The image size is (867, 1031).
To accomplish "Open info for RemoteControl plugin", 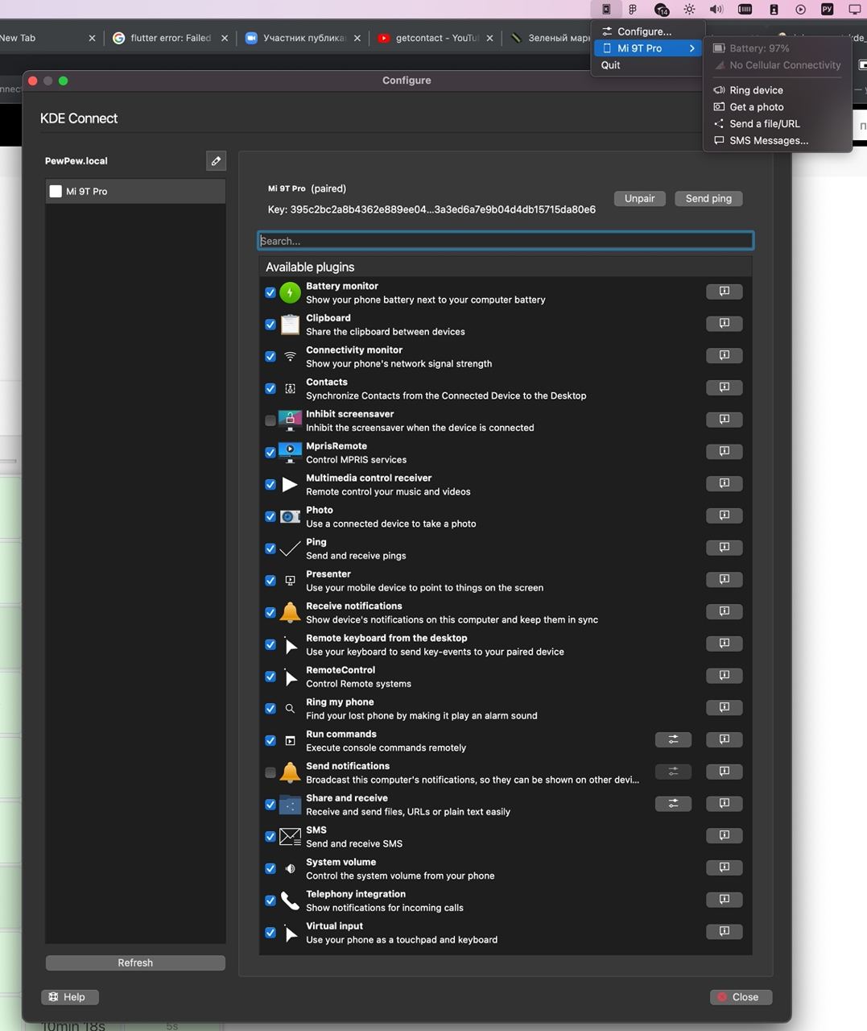I will (x=724, y=675).
